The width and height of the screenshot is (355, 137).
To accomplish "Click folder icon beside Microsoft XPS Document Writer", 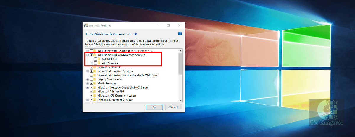I will click(x=95, y=96).
